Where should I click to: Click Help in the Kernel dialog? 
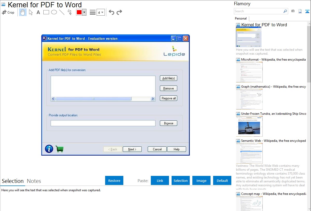pos(177,149)
